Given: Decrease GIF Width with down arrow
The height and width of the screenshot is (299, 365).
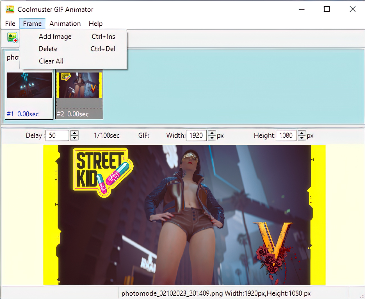Looking at the screenshot, I should pos(212,138).
